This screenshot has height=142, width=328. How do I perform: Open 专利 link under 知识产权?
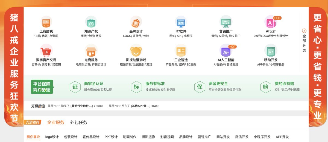pyautogui.click(x=91, y=36)
